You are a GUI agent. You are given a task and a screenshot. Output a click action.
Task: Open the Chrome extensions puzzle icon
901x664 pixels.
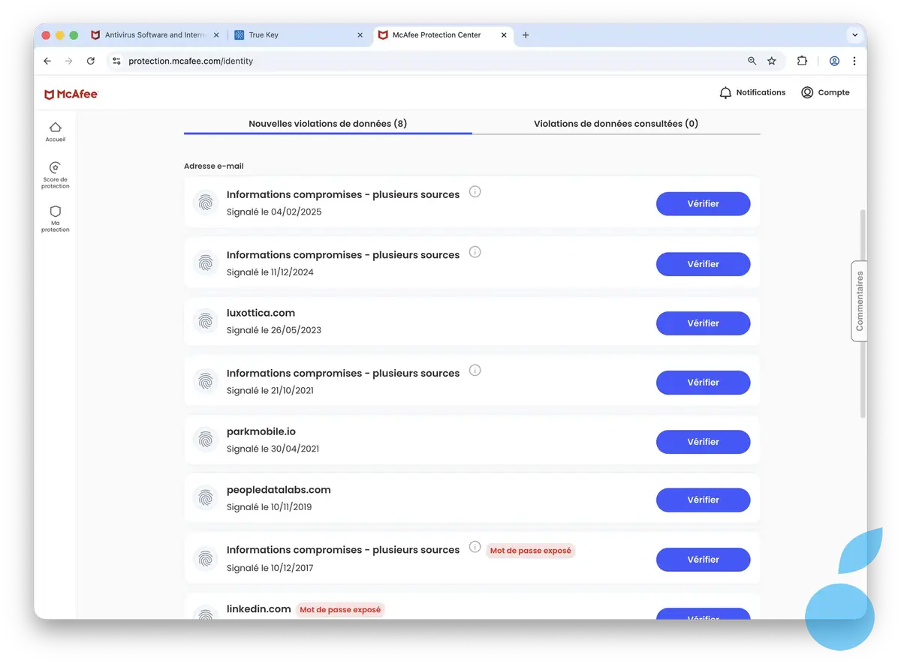[x=802, y=61]
